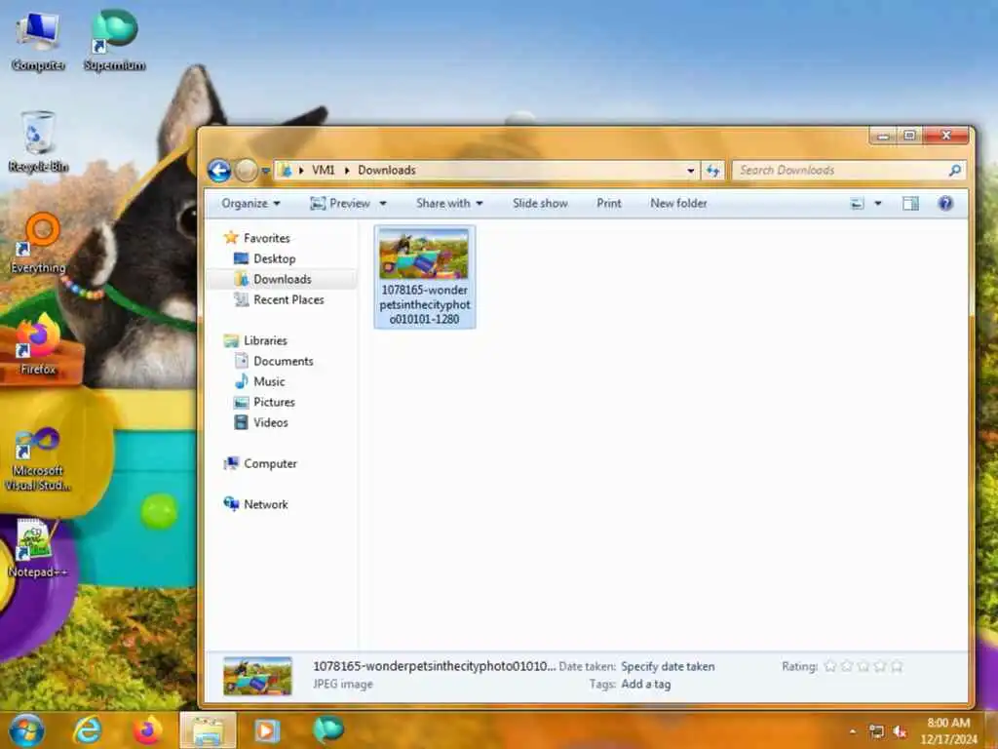
Task: Refresh the Downloads folder view
Action: pyautogui.click(x=712, y=170)
